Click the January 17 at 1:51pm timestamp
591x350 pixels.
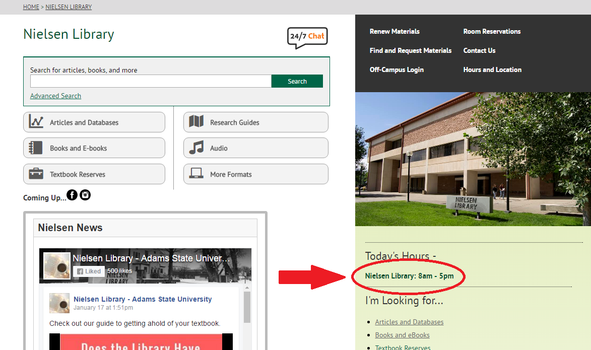103,307
